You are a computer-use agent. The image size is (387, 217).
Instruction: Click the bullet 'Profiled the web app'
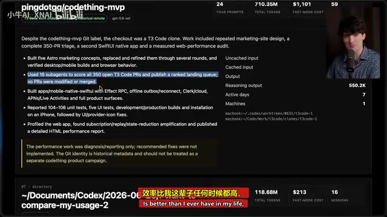point(122,127)
